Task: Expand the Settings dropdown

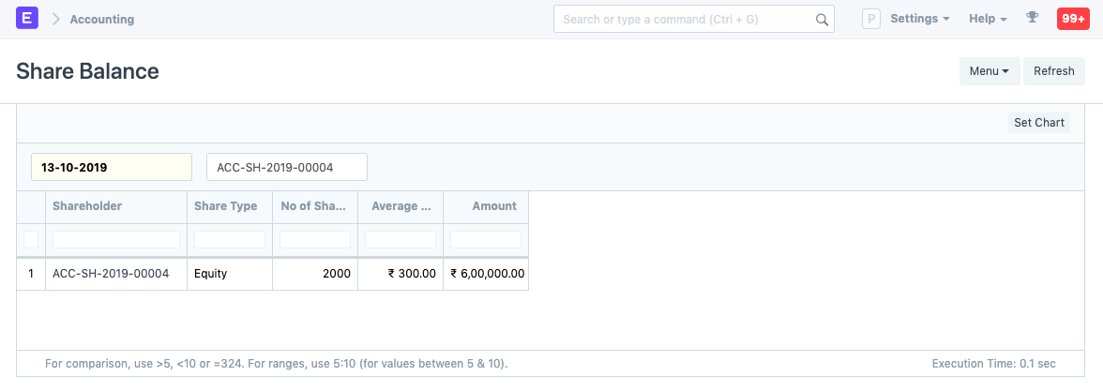Action: tap(919, 19)
